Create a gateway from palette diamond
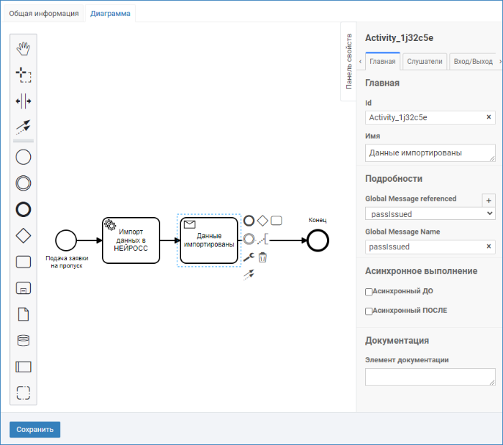503x445 pixels. (24, 236)
